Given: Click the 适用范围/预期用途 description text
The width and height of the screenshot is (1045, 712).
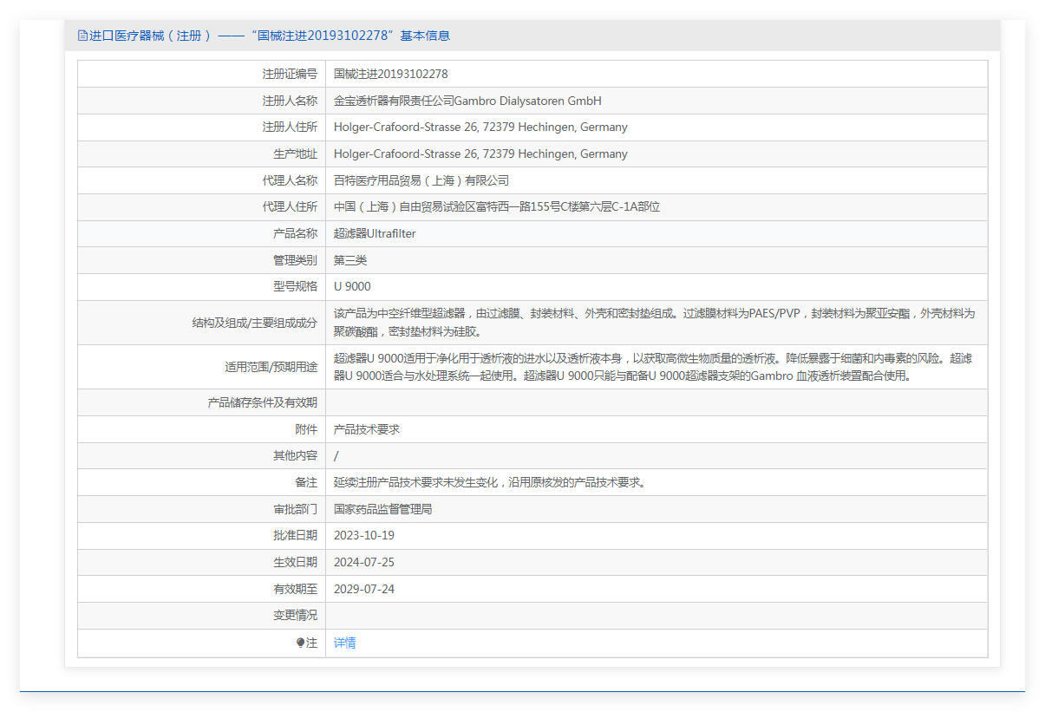Looking at the screenshot, I should (653, 367).
